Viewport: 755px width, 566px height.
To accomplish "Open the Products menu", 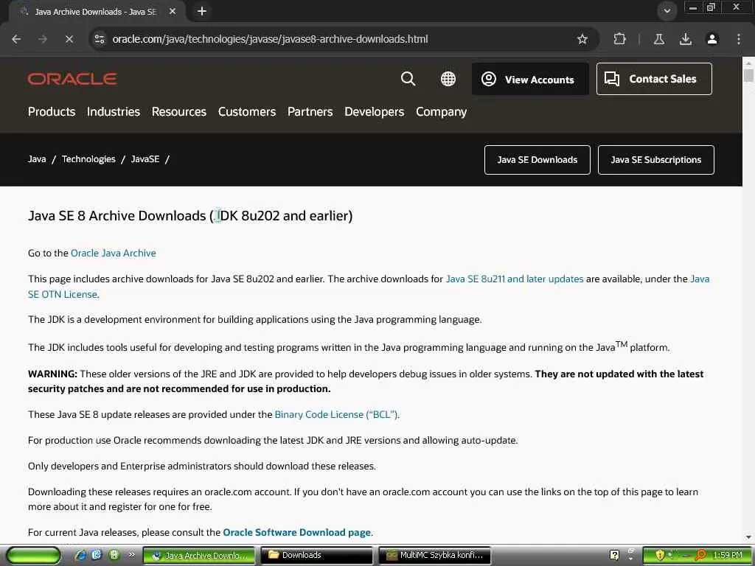I will [x=52, y=112].
